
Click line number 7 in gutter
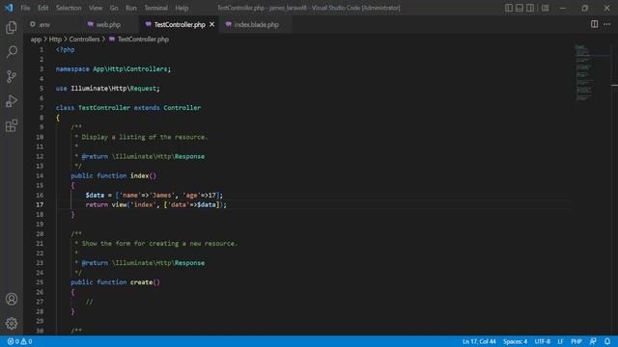point(42,108)
